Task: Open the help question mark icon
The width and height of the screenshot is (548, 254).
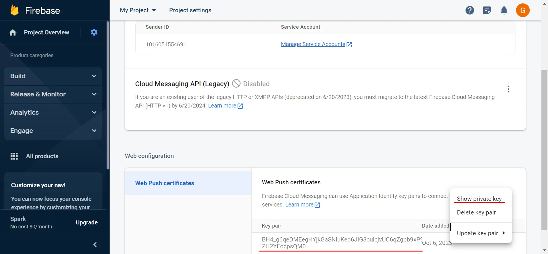Action: [x=470, y=10]
